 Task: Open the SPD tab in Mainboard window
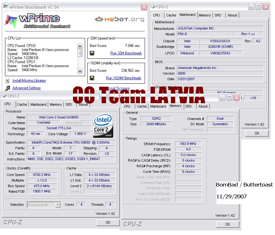click(218, 16)
